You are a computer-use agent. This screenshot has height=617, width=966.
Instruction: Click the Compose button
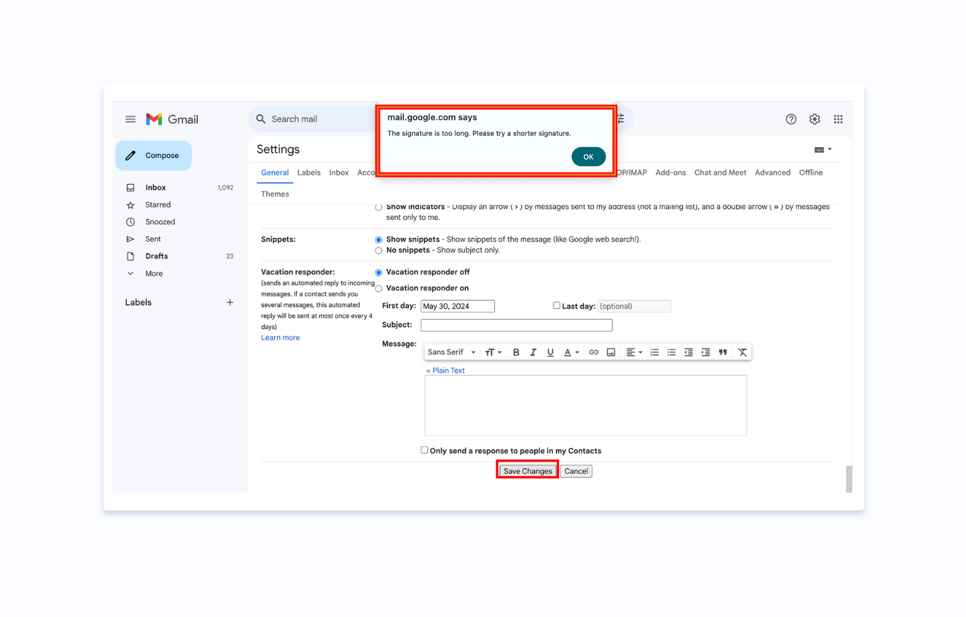coord(153,156)
